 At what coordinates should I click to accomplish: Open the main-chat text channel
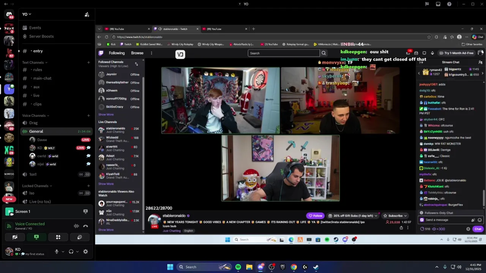[56, 78]
